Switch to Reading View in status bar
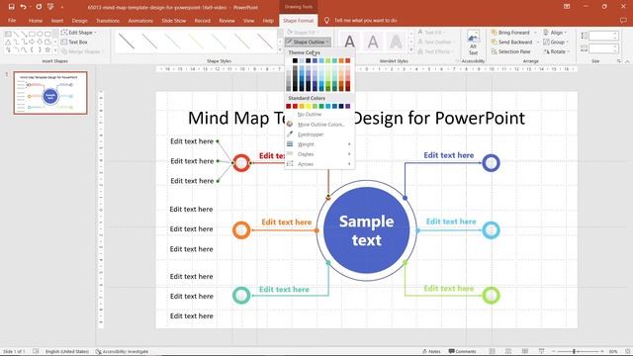The image size is (633, 356). point(525,352)
